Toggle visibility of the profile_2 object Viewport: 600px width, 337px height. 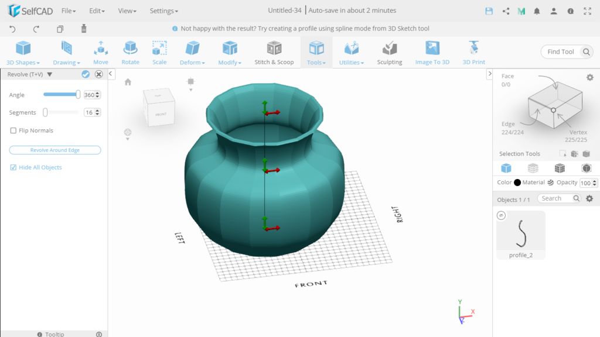pyautogui.click(x=502, y=215)
